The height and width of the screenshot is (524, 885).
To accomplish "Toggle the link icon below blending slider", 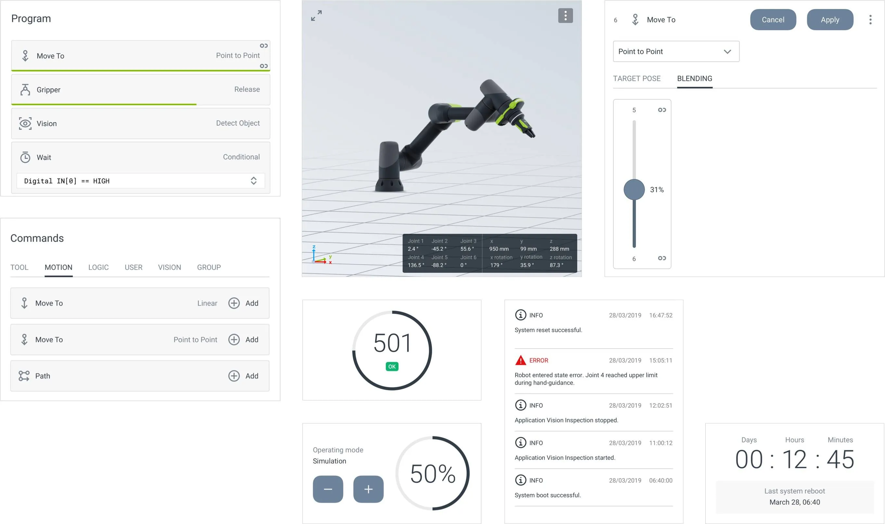I will tap(662, 258).
